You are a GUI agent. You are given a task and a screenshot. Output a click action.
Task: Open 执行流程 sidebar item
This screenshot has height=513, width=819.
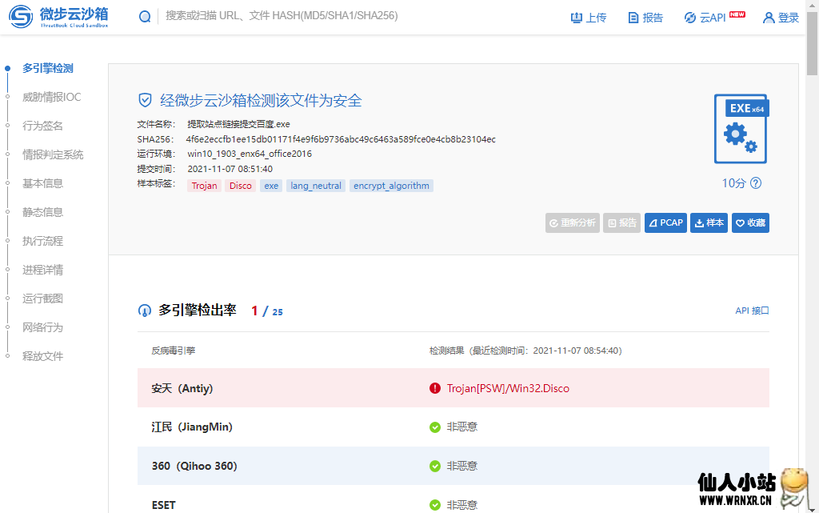pyautogui.click(x=42, y=241)
